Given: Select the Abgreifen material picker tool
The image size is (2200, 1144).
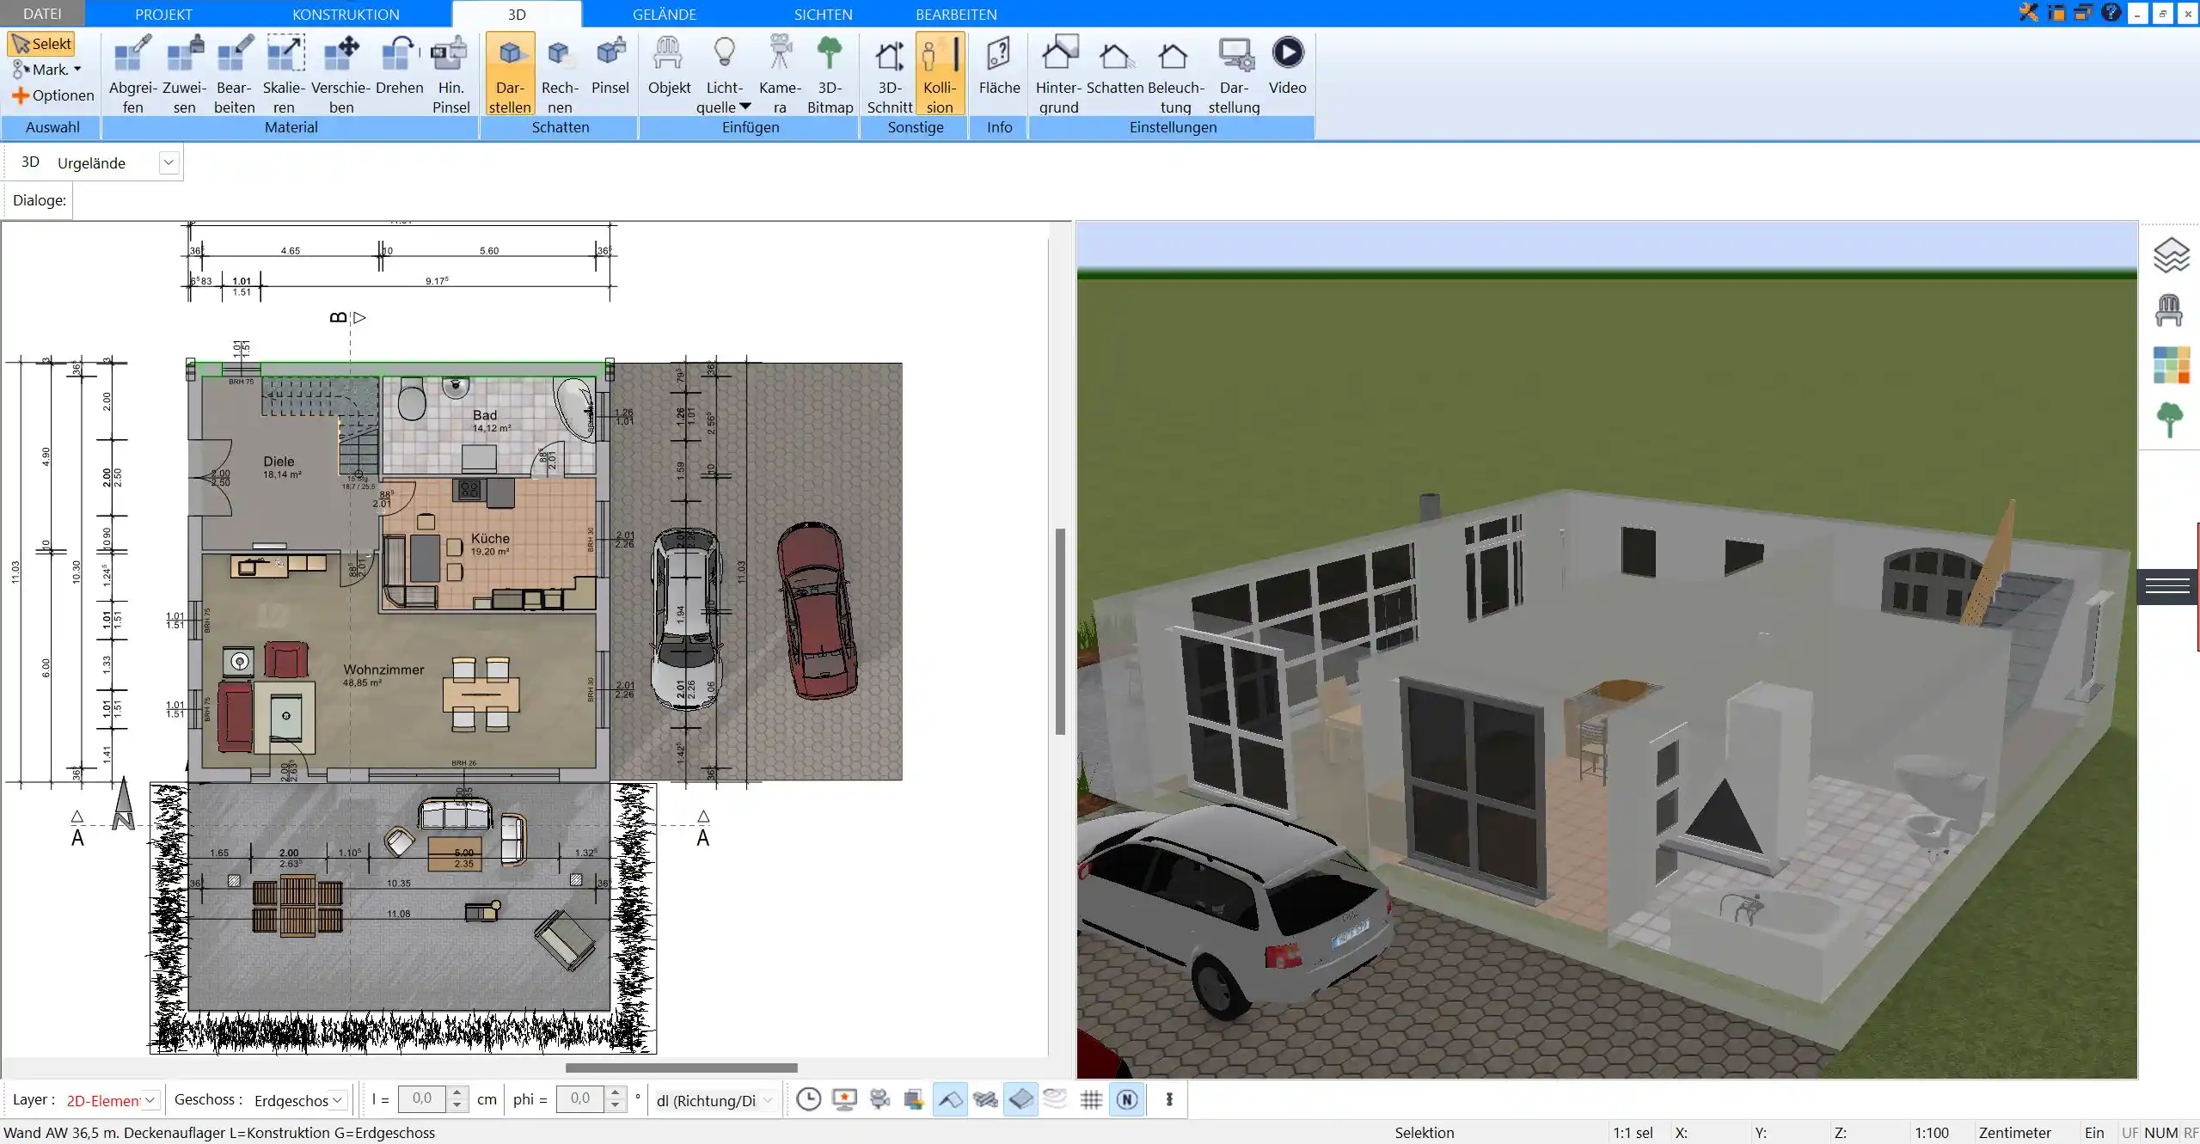Looking at the screenshot, I should click(132, 74).
